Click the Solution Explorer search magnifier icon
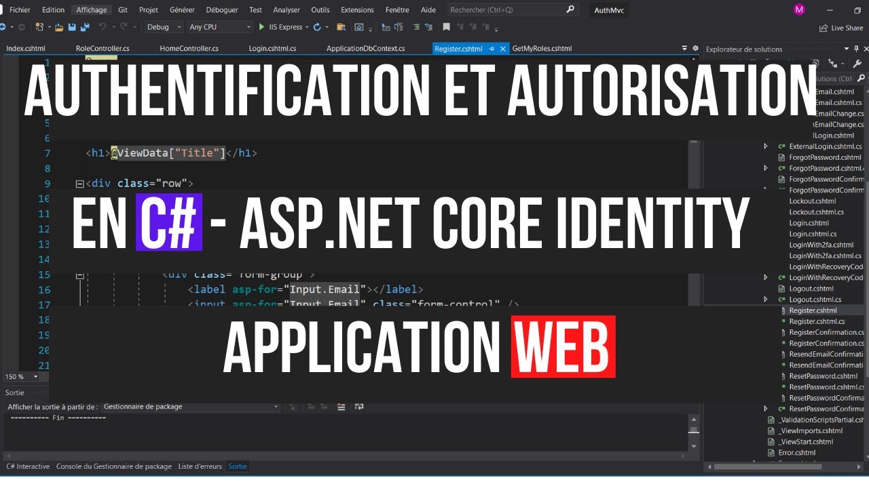Screen dimensions: 869x488 pyautogui.click(x=860, y=78)
